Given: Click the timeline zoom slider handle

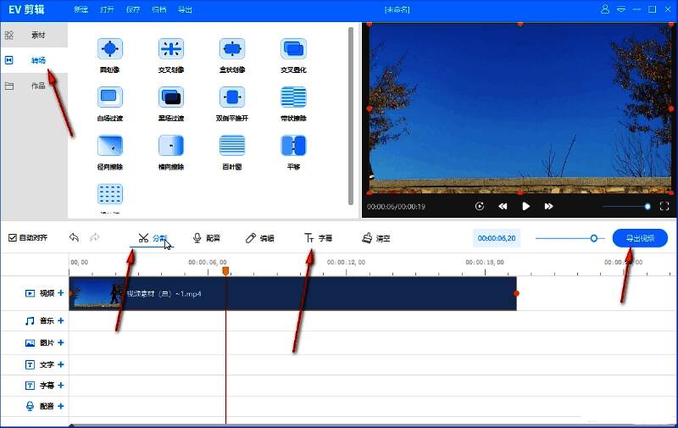Looking at the screenshot, I should tap(594, 238).
